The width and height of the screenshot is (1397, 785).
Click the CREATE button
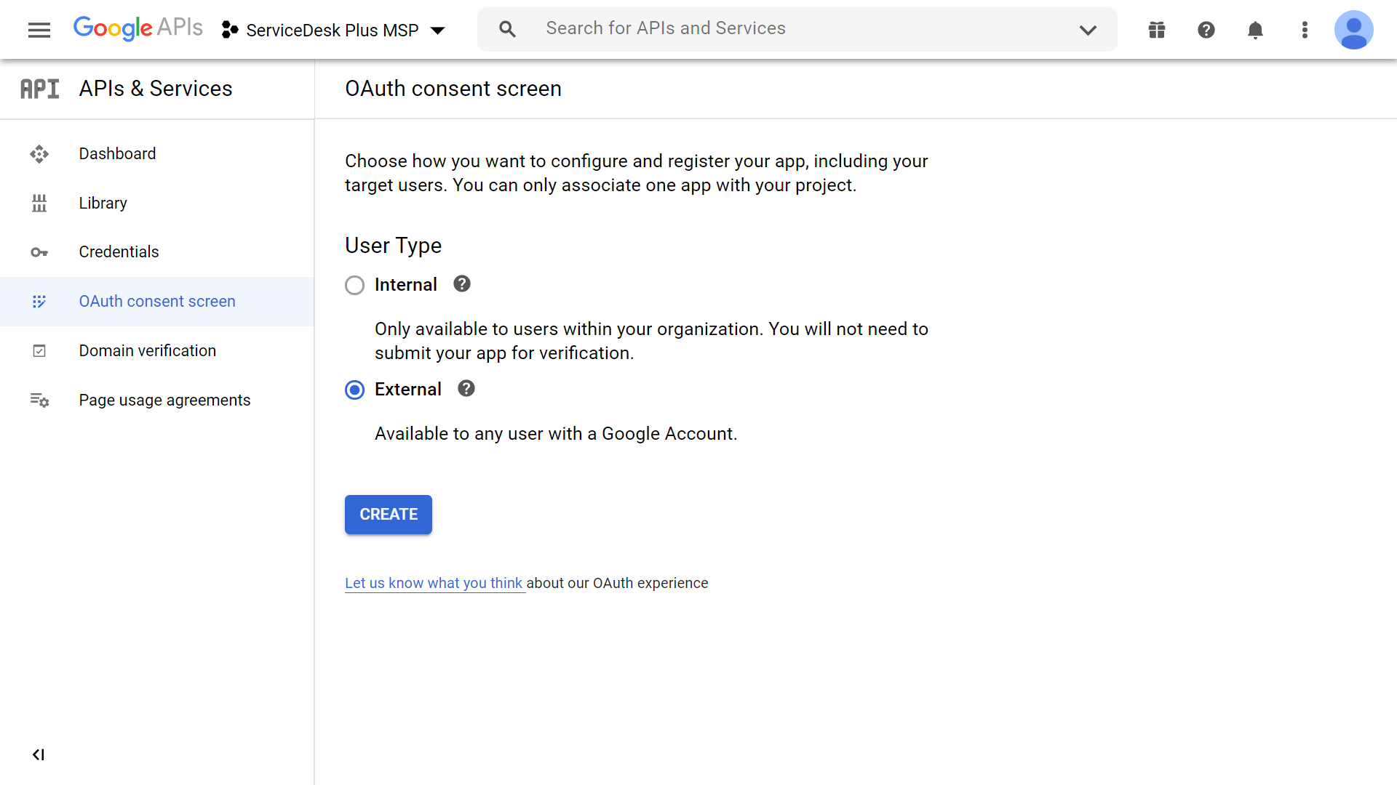(388, 515)
